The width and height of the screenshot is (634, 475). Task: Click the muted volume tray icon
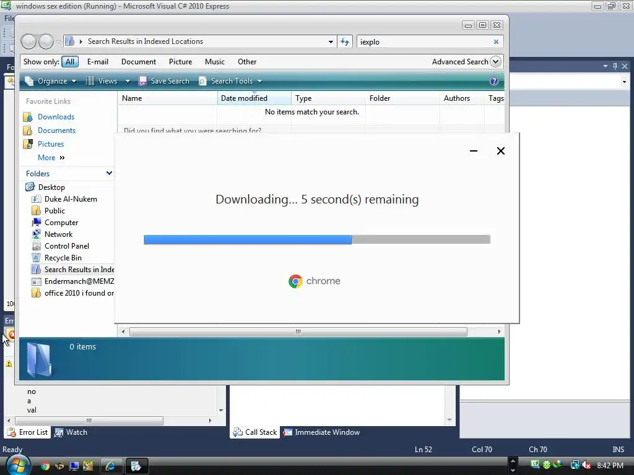click(586, 465)
